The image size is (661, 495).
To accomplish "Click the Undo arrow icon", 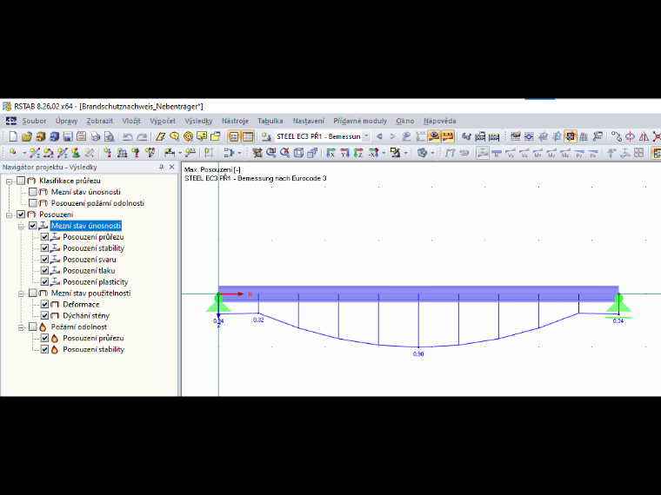I will tap(128, 136).
